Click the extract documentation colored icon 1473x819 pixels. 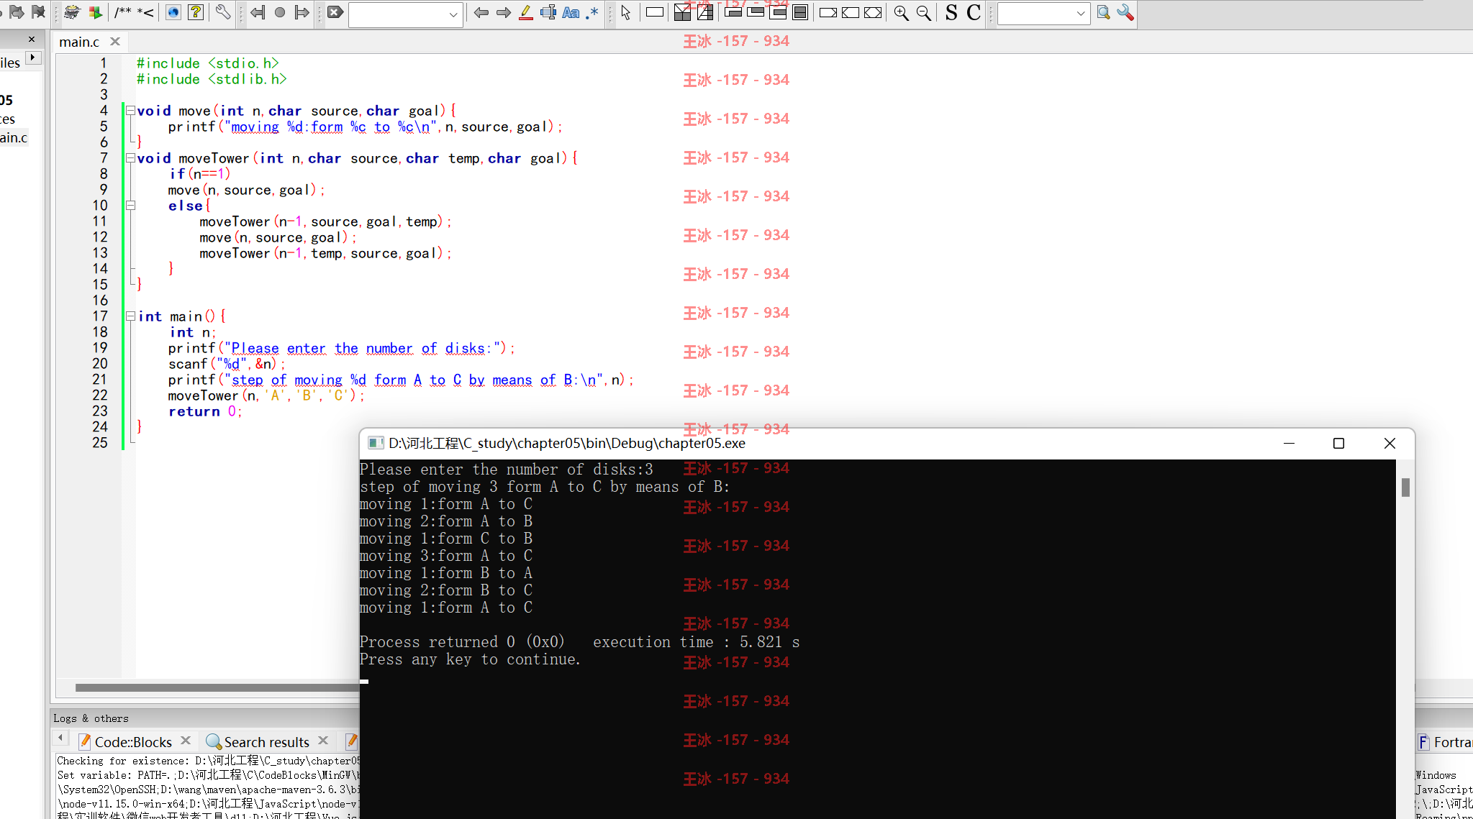click(95, 12)
